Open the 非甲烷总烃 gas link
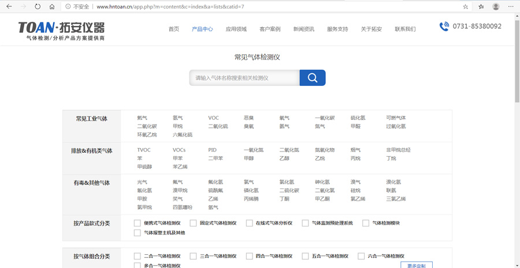This screenshot has height=268, width=520. (x=398, y=150)
